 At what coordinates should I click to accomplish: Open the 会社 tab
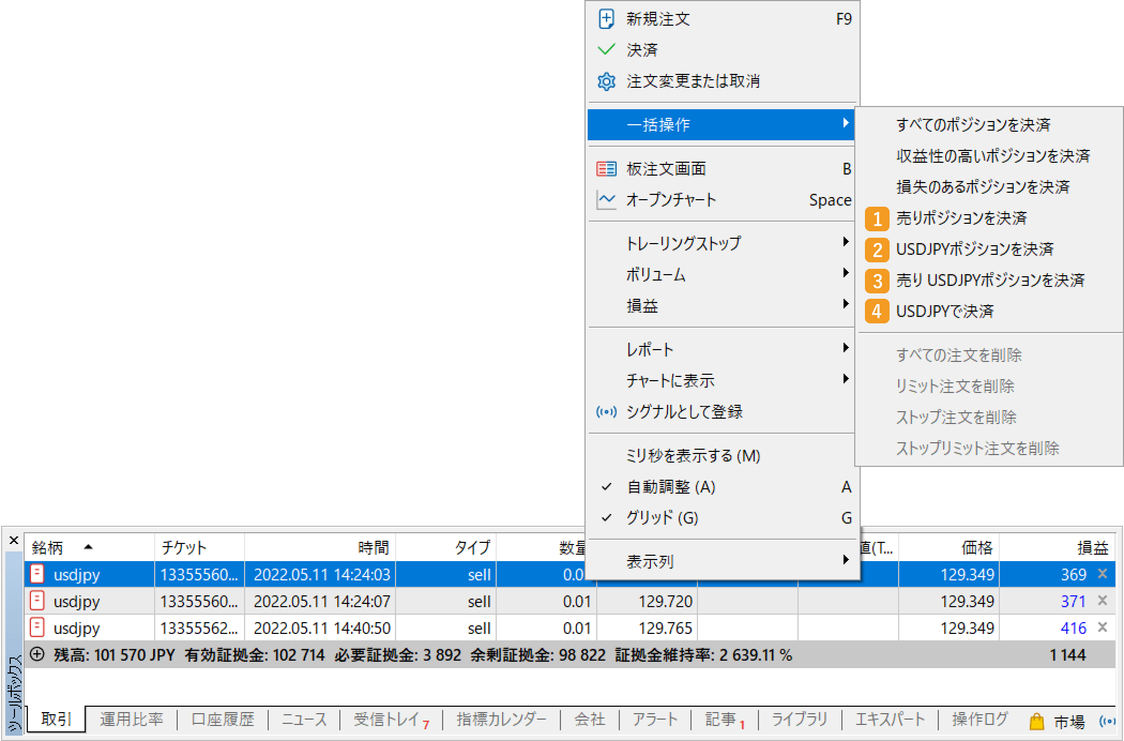(589, 720)
